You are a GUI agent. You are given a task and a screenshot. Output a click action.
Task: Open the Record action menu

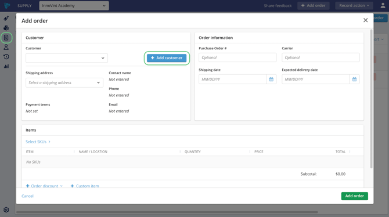(354, 5)
